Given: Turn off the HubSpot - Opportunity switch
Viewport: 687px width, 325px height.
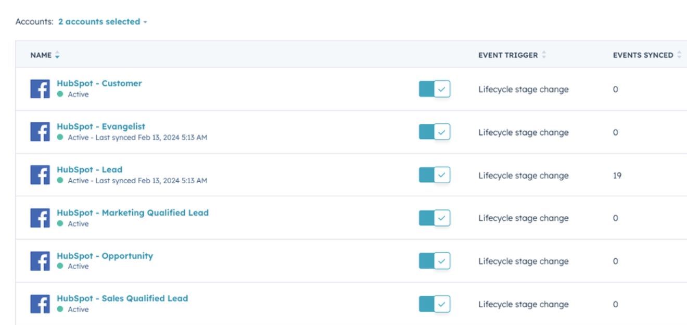Looking at the screenshot, I should pyautogui.click(x=435, y=261).
